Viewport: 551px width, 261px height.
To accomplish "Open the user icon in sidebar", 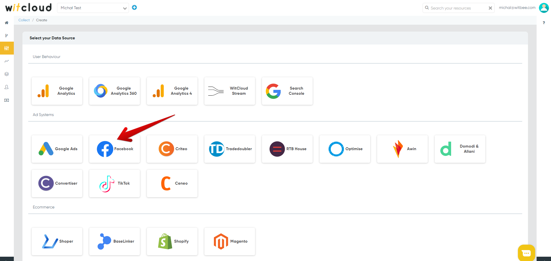I will click(x=7, y=87).
